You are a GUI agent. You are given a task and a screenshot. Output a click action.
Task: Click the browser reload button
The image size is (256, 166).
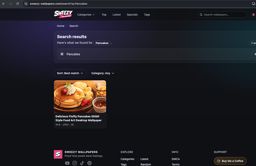[x=18, y=3]
